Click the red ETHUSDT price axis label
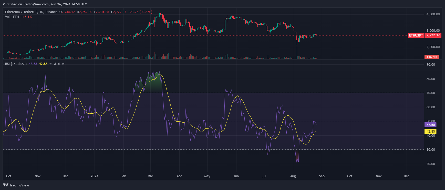 [416, 35]
